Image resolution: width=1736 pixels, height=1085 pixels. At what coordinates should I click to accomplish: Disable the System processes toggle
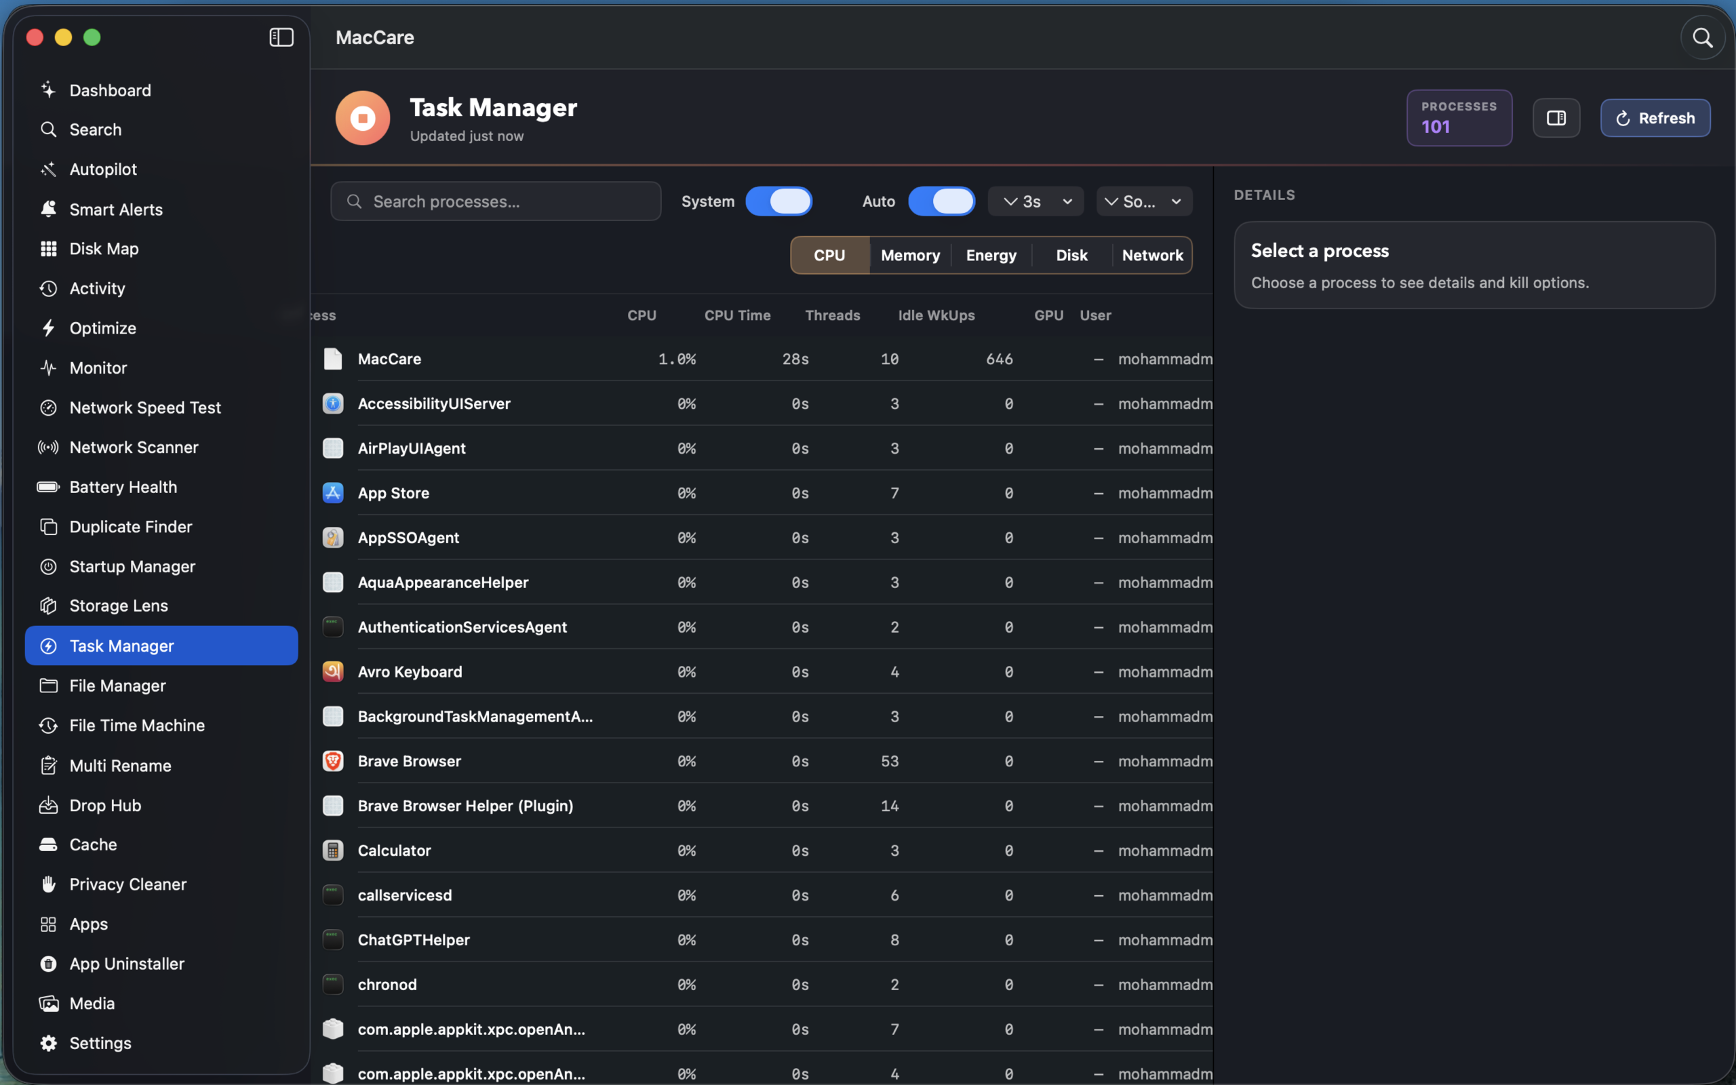(778, 201)
